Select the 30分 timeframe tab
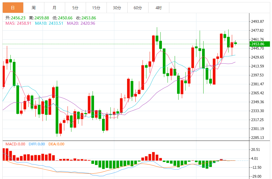The height and width of the screenshot is (179, 272). pyautogui.click(x=117, y=8)
